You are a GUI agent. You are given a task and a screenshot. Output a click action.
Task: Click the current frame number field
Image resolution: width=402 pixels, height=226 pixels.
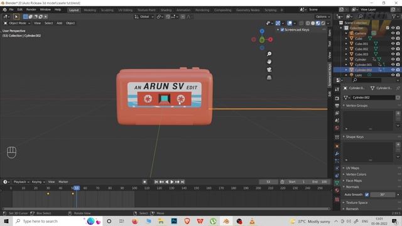[268, 182]
